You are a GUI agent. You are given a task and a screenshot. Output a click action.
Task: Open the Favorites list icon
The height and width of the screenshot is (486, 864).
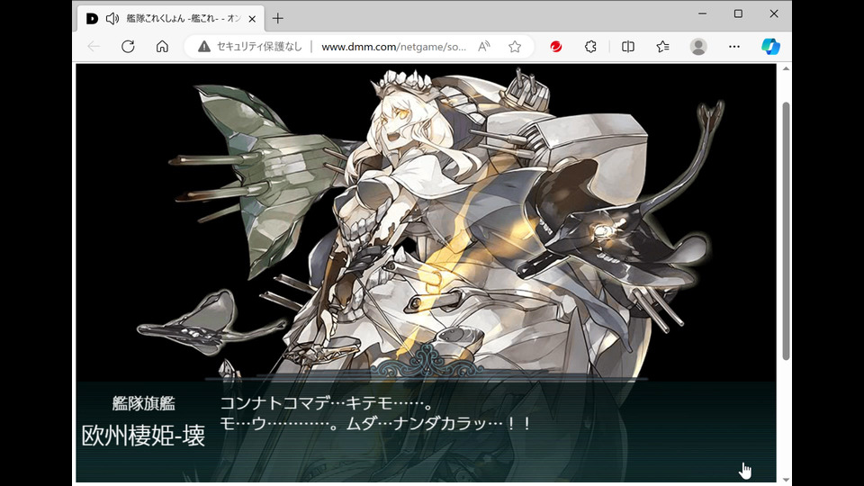(x=663, y=47)
